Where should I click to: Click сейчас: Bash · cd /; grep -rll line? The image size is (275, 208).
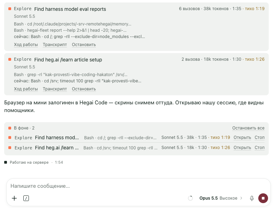point(79,37)
